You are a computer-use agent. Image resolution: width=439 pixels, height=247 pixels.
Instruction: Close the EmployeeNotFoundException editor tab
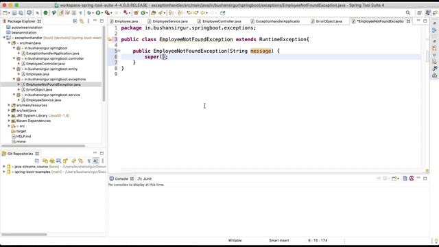click(409, 21)
